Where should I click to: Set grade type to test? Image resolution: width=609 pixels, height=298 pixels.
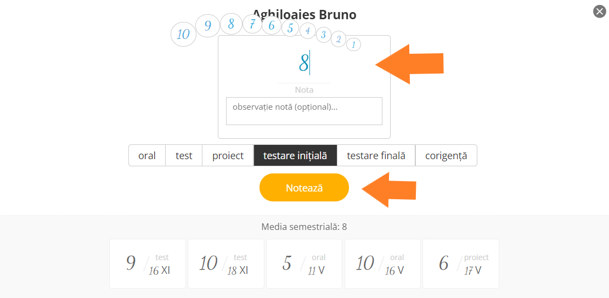184,155
